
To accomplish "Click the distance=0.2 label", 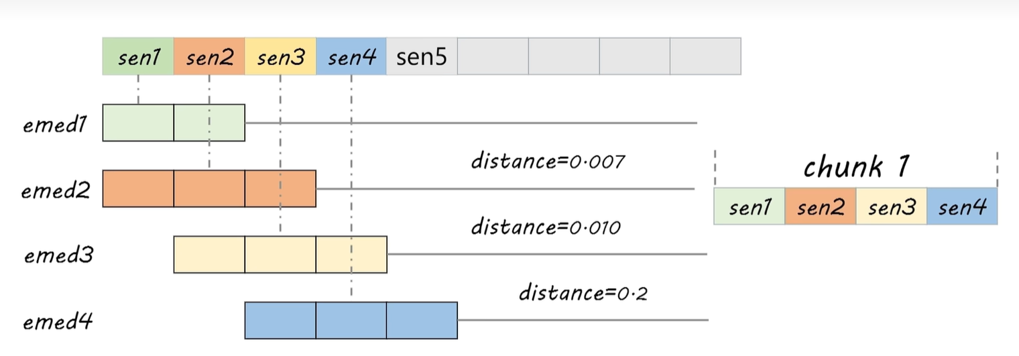I will [x=583, y=292].
